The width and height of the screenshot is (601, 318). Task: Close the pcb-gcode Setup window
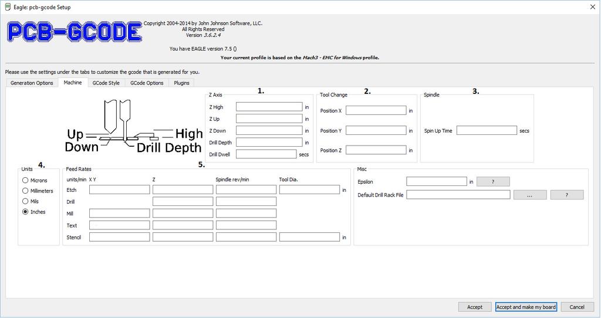point(592,7)
